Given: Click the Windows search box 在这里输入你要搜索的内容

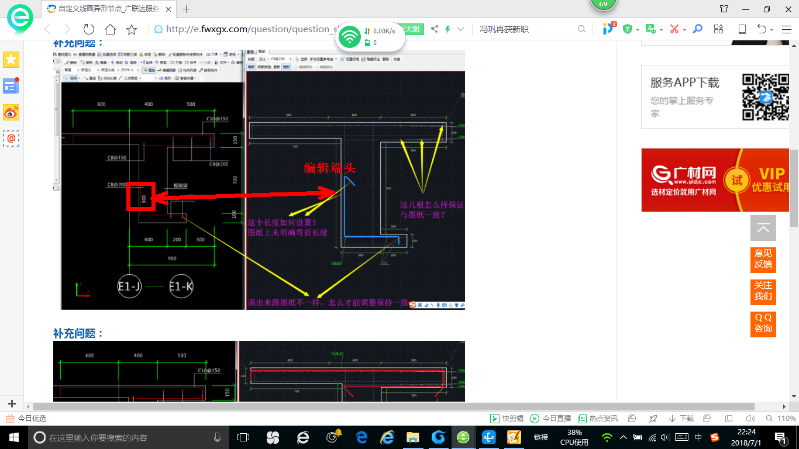Looking at the screenshot, I should pos(129,437).
